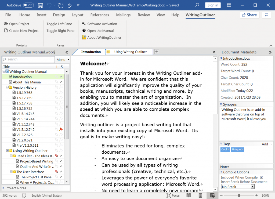The height and width of the screenshot is (199, 275).
Task: Collapse The User Interface folder
Action: coord(11,172)
